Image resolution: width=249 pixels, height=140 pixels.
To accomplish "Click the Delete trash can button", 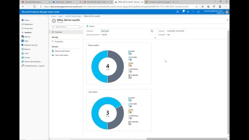I will tap(90, 26).
